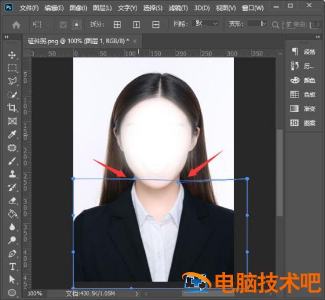The height and width of the screenshot is (300, 325).
Task: Open the 编辑(E) menu
Action: point(54,8)
